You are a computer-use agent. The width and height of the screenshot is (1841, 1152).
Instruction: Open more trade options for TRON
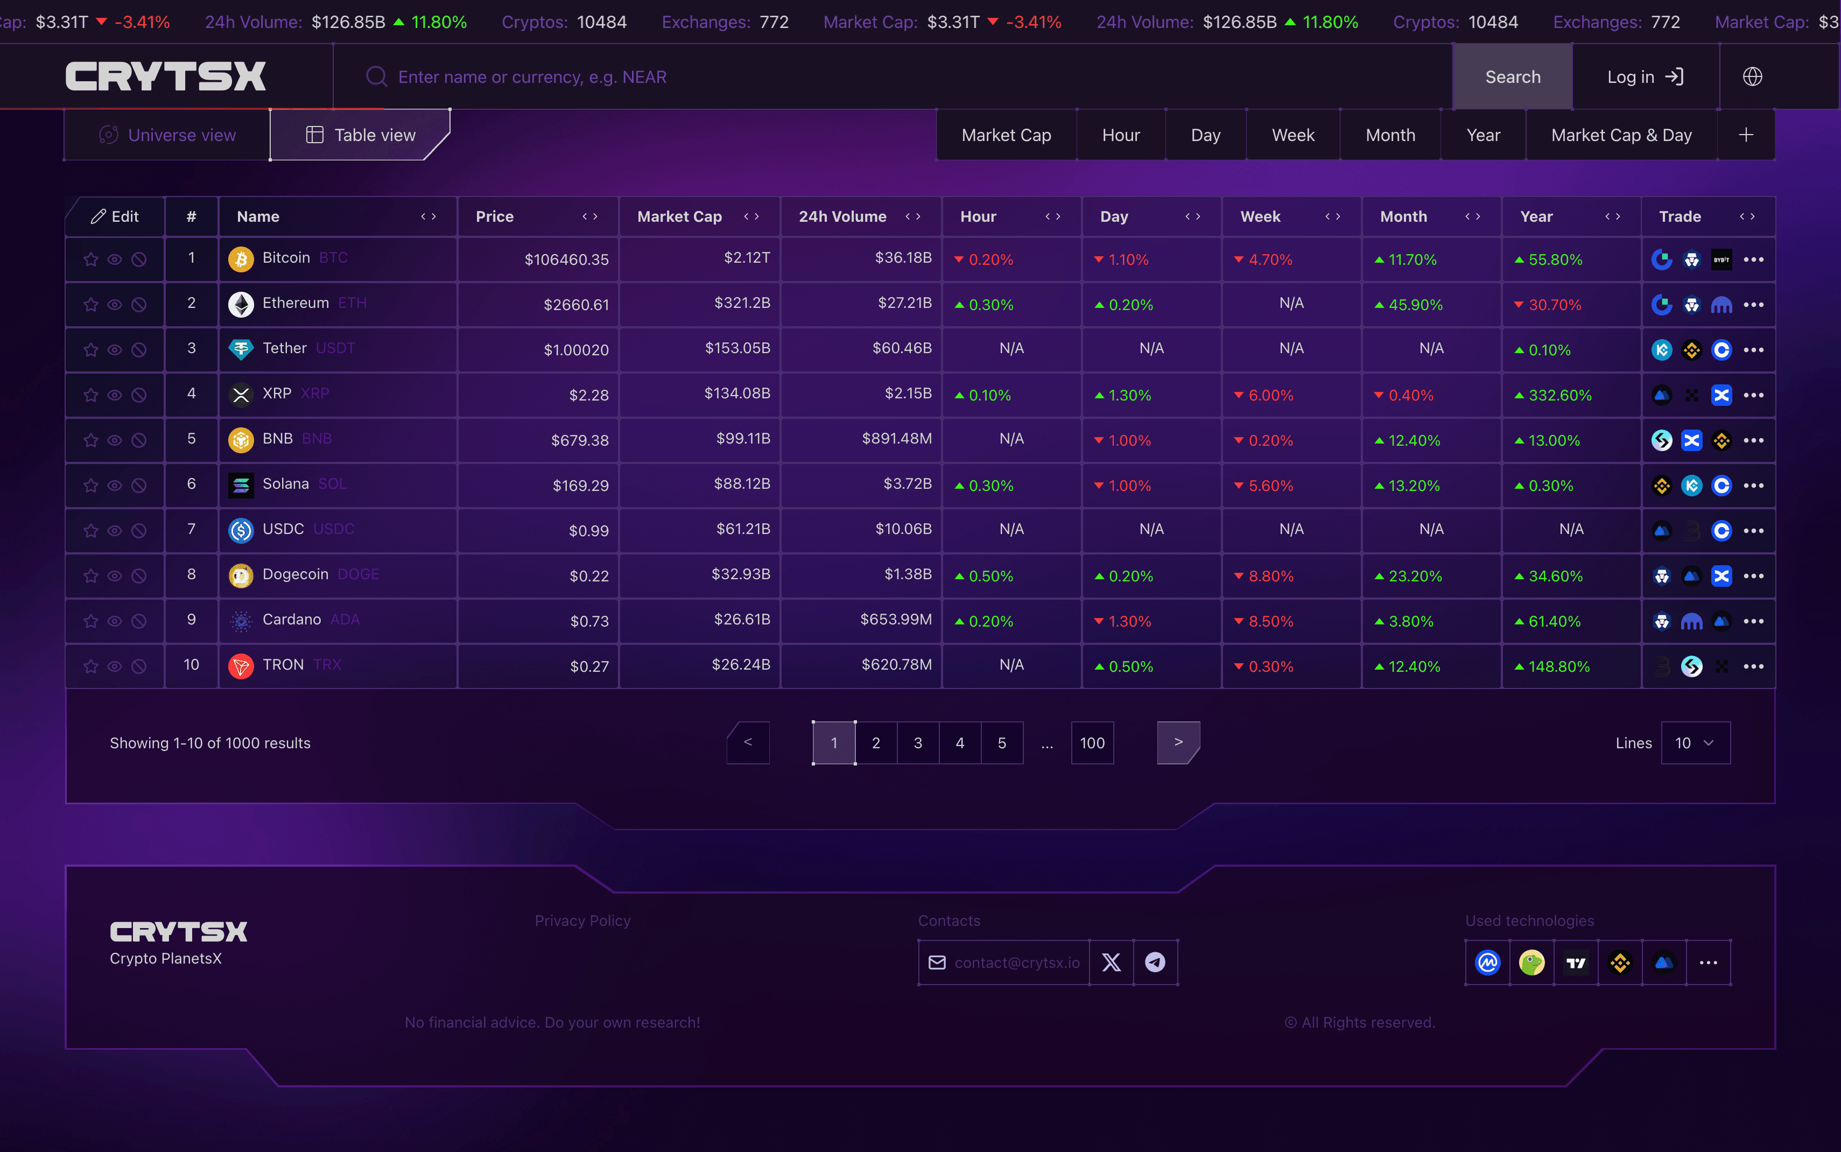tap(1753, 666)
